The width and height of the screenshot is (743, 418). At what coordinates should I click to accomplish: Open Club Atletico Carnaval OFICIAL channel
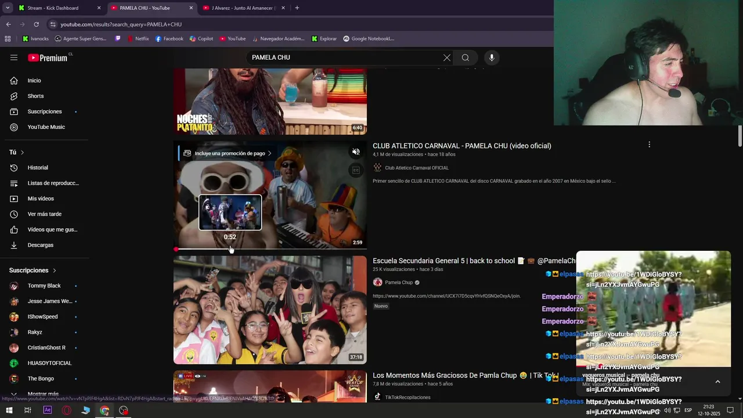[x=416, y=168]
